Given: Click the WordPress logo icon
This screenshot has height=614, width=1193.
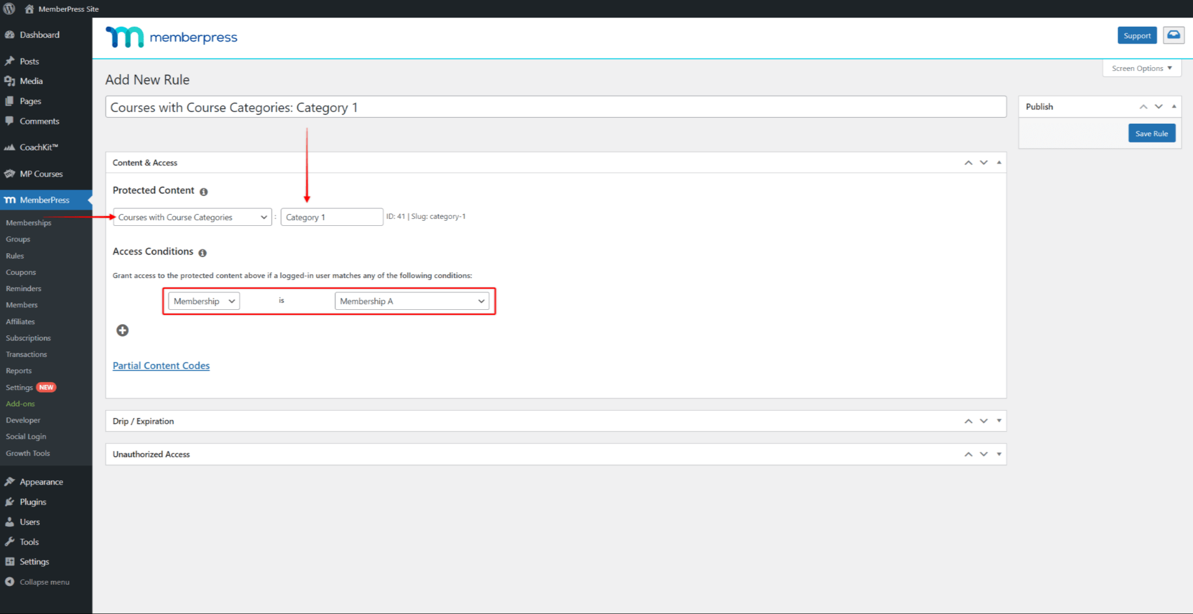Looking at the screenshot, I should click(x=9, y=8).
